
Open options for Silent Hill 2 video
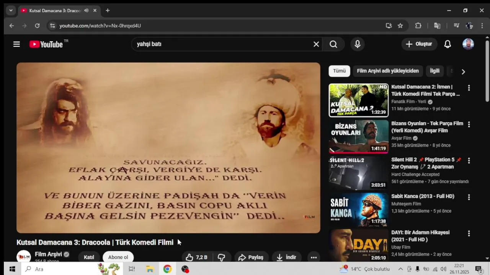click(x=469, y=161)
